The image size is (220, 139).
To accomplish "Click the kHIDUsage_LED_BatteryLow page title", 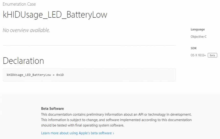I will pos(55,15).
